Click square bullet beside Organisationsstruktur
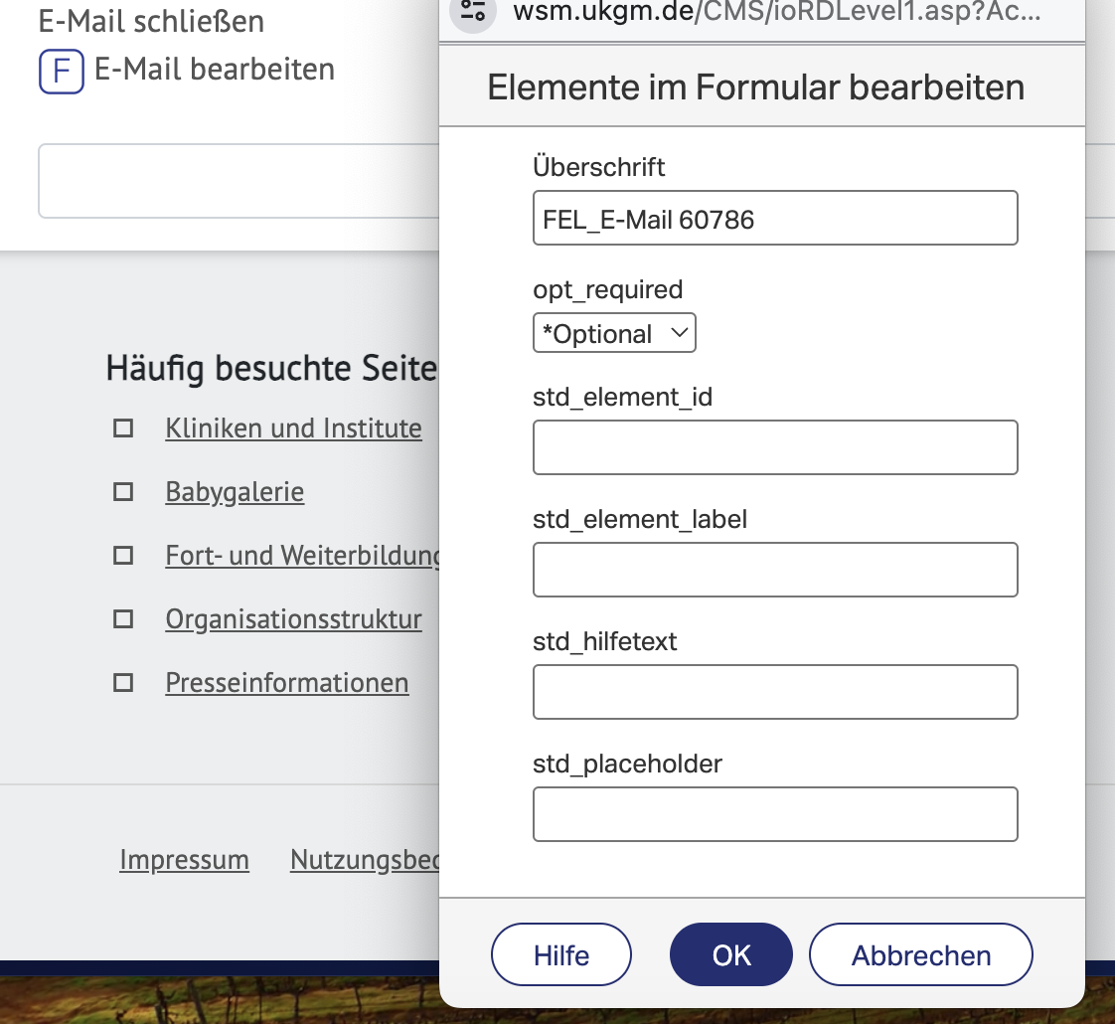 point(123,619)
